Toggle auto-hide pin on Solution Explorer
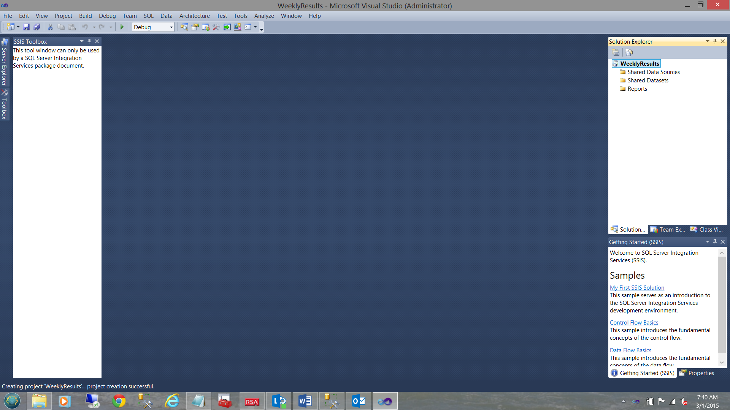Screen dimensions: 730x410 715,41
